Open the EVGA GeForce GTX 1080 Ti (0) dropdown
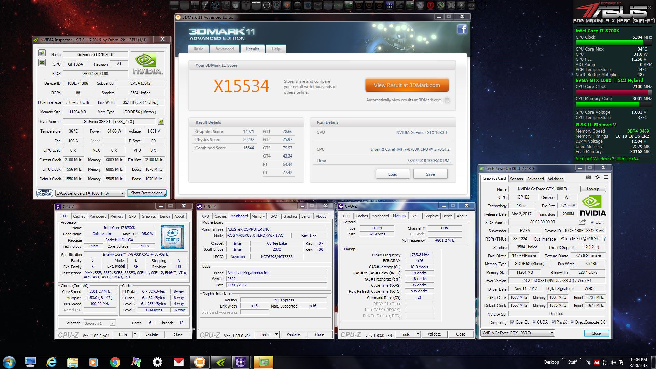The height and width of the screenshot is (369, 656). click(x=90, y=193)
